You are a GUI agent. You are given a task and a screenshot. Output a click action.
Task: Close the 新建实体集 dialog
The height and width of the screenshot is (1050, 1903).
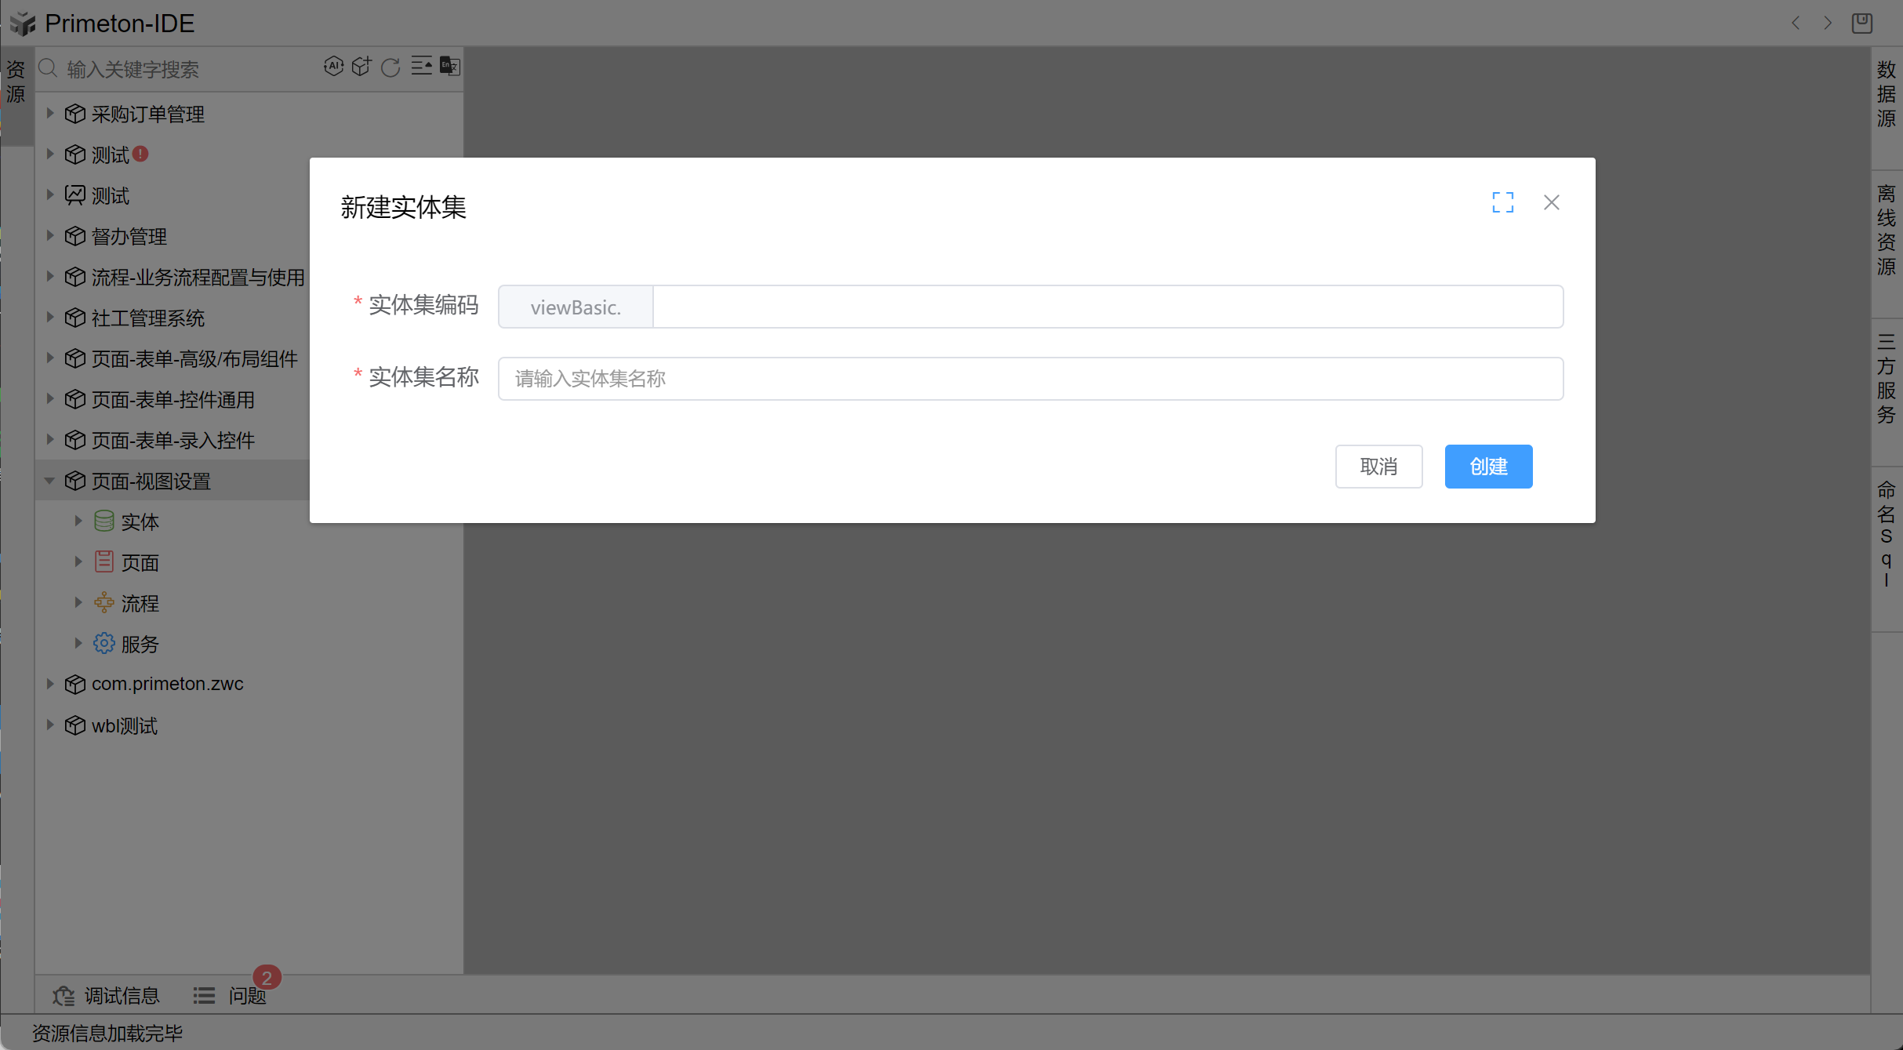coord(1551,202)
